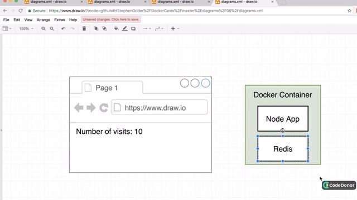Click the mockup https://www.draw.io address field
357x200 pixels.
[160, 107]
